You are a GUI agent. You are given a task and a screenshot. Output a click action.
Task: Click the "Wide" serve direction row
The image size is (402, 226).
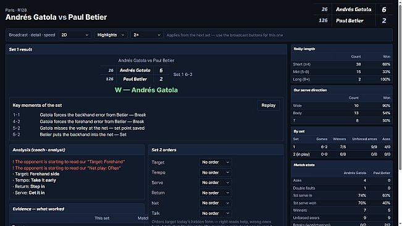pyautogui.click(x=341, y=106)
